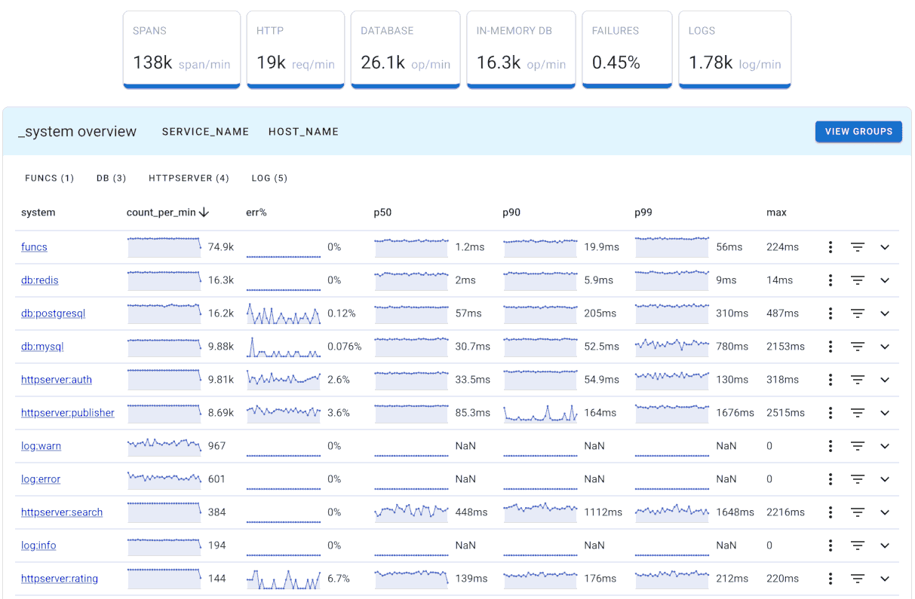Expand the log:error row chevron

[885, 479]
